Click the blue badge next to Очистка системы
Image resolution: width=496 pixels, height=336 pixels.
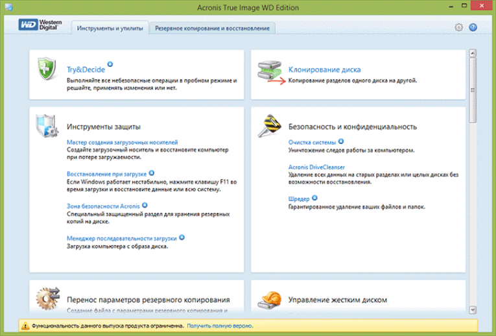click(x=340, y=141)
